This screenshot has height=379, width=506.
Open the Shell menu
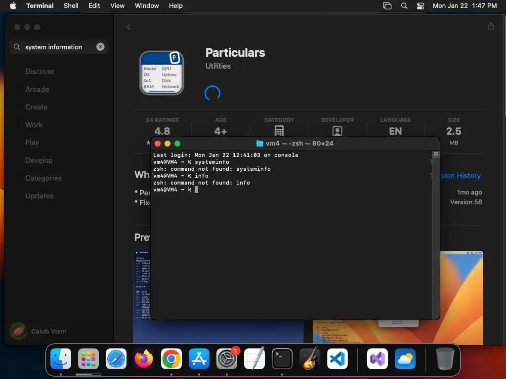click(71, 5)
